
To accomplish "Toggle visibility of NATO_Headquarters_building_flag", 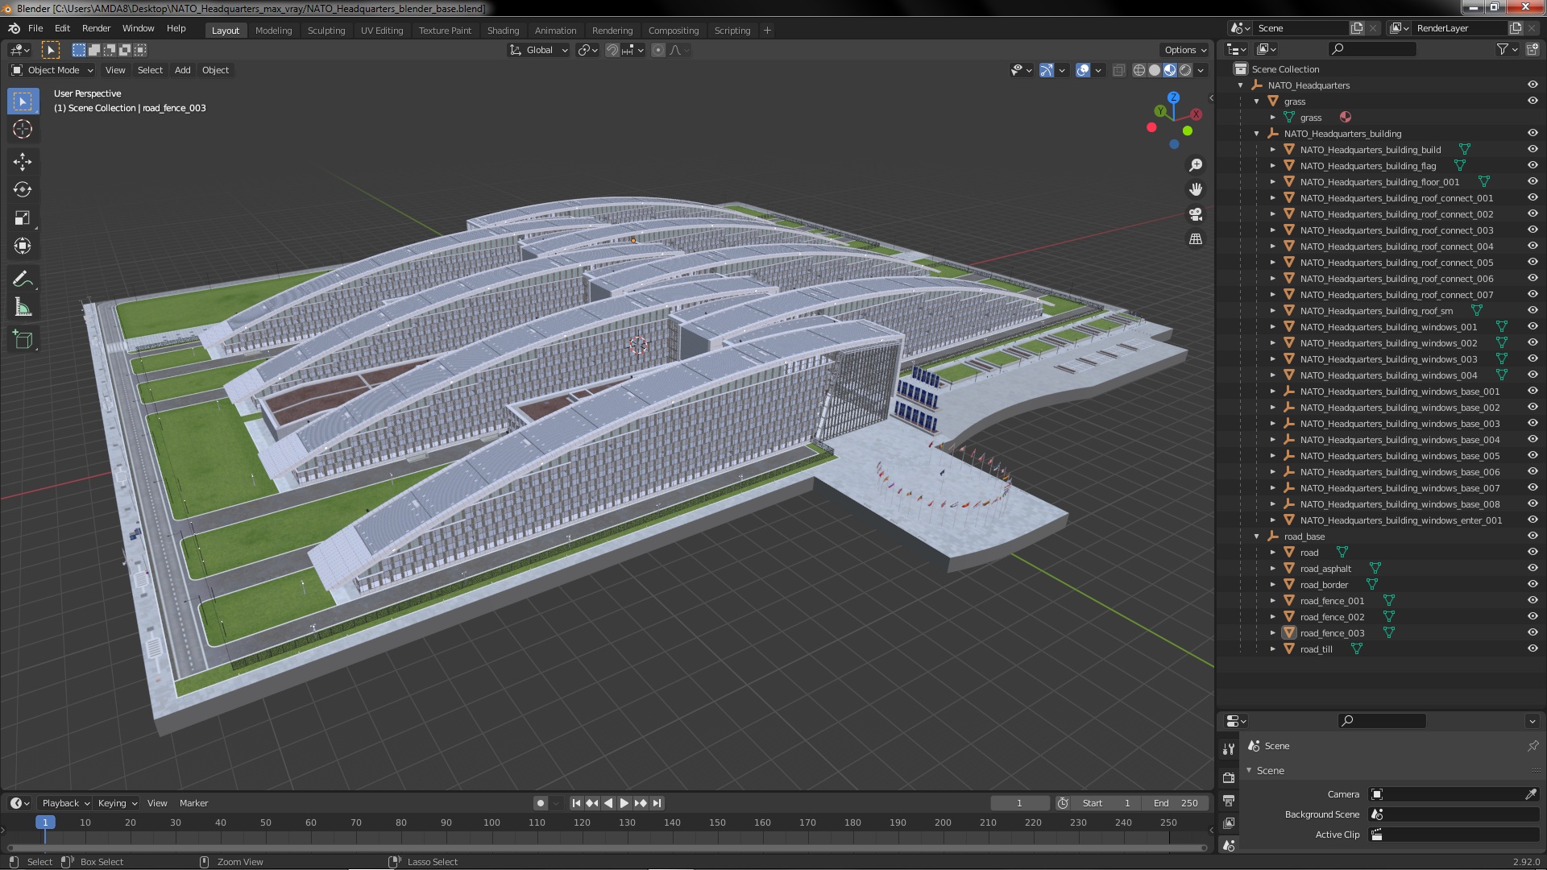I will click(1532, 166).
